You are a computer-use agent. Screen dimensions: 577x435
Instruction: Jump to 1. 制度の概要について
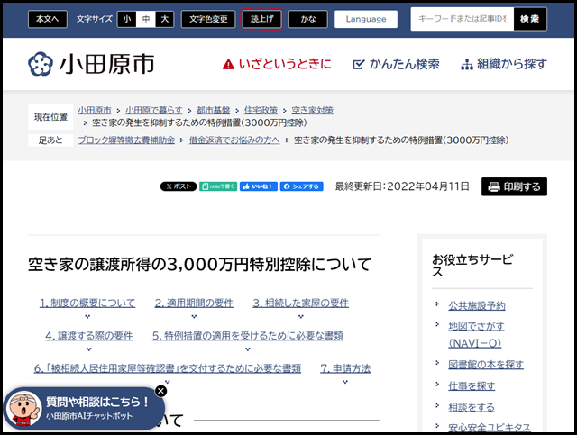(x=87, y=303)
